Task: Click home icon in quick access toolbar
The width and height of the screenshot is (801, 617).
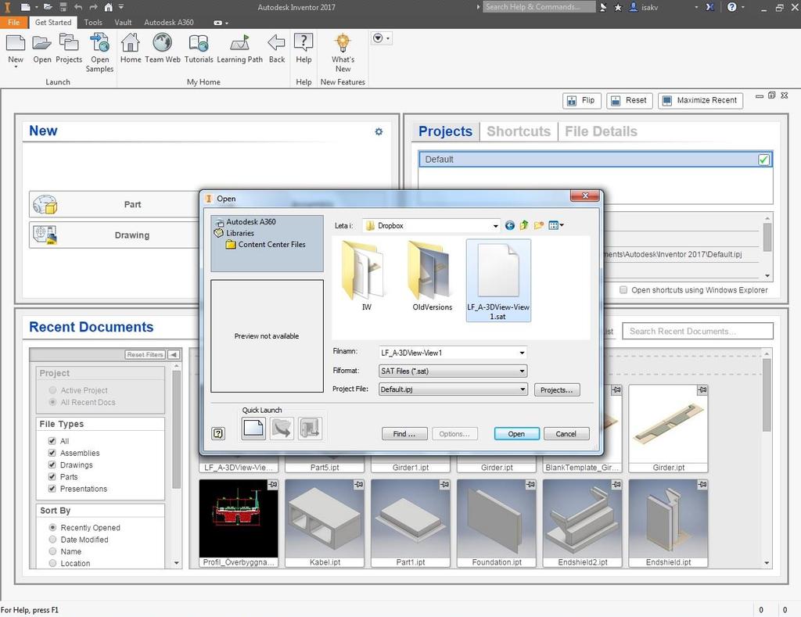Action: pyautogui.click(x=108, y=7)
